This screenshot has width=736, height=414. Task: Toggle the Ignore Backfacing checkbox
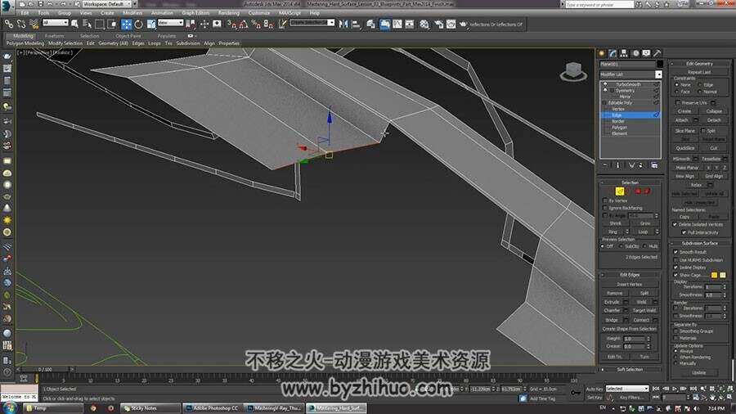[605, 208]
